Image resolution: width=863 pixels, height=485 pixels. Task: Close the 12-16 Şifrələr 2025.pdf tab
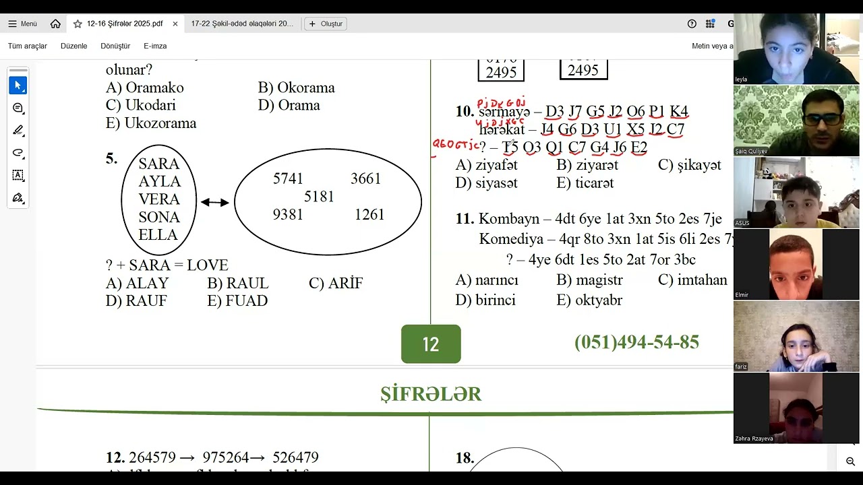[x=175, y=24]
